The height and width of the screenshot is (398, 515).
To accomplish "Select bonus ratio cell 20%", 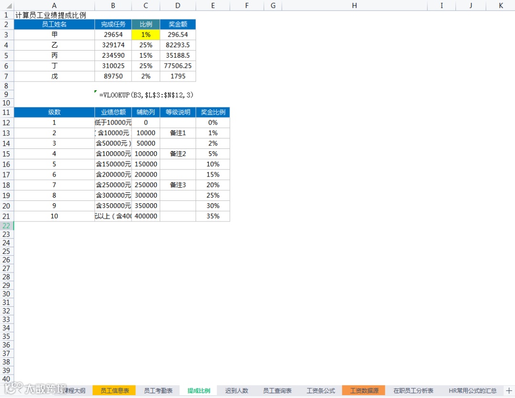I will pos(213,185).
